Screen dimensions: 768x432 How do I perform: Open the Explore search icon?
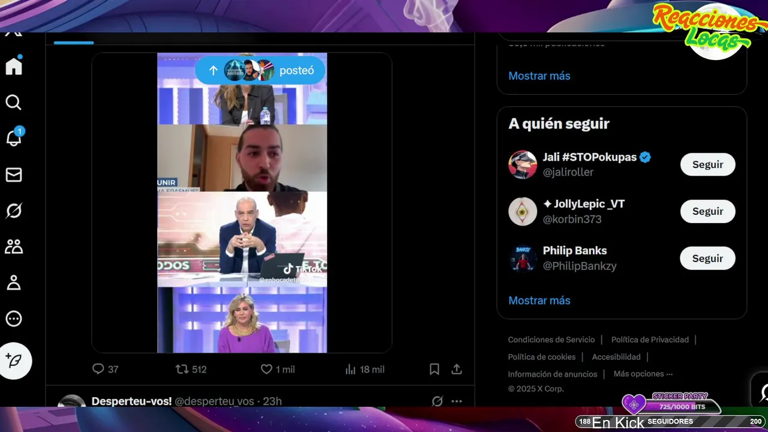point(14,103)
